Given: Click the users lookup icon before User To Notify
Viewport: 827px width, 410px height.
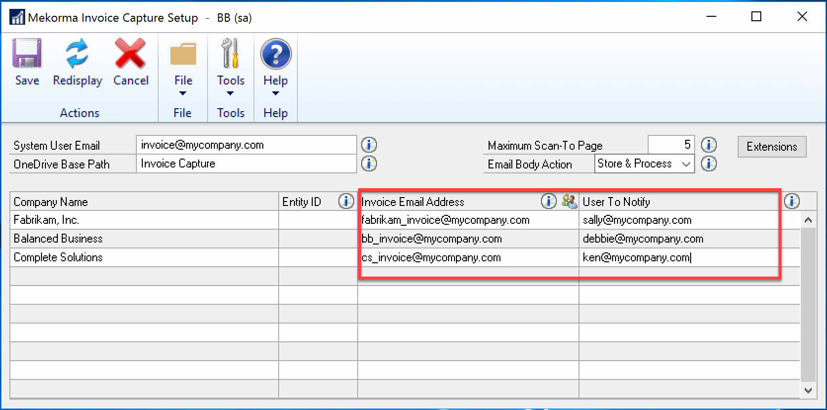Looking at the screenshot, I should 569,201.
